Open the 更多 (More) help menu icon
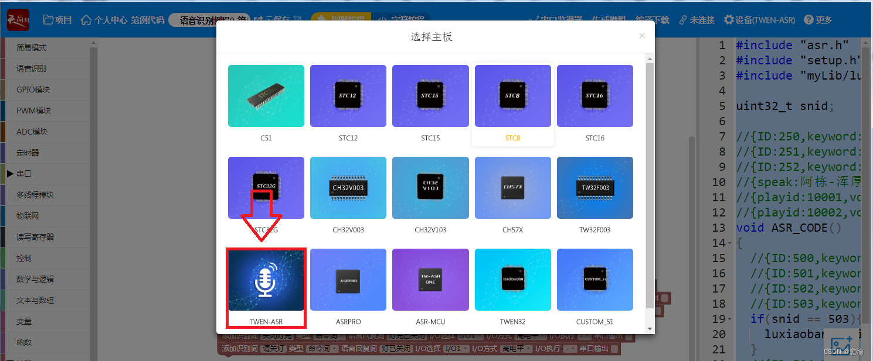The image size is (873, 361). (818, 19)
